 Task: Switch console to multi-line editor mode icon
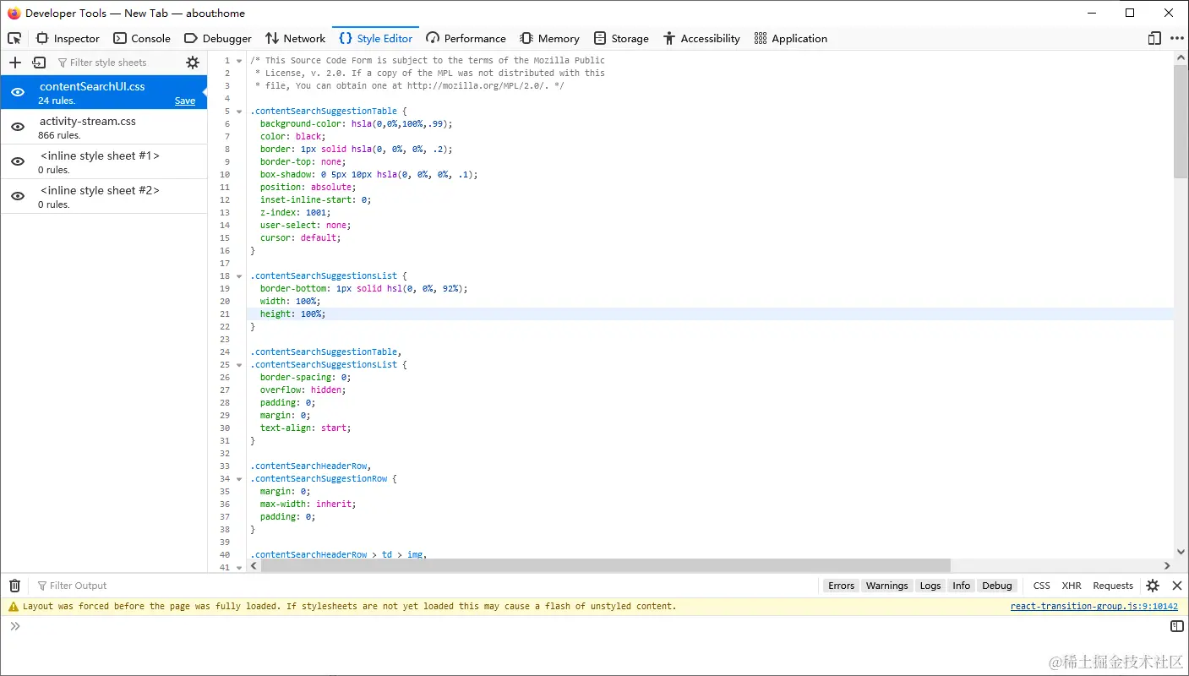point(1176,626)
